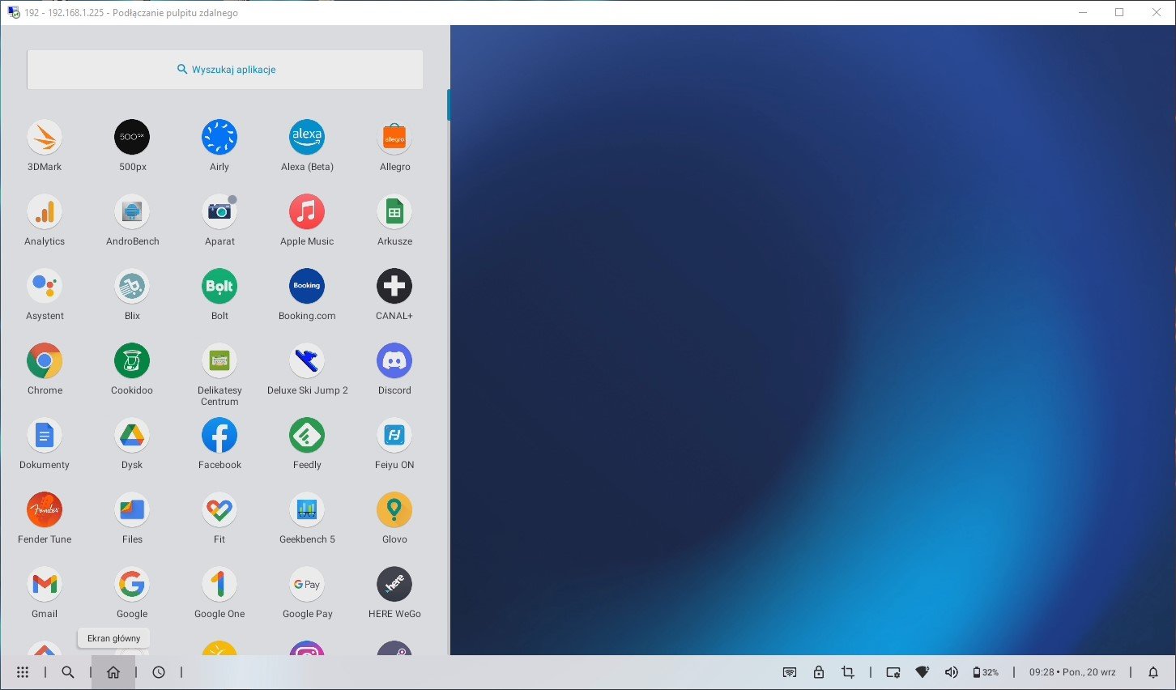Launch the Bolt app

point(219,286)
